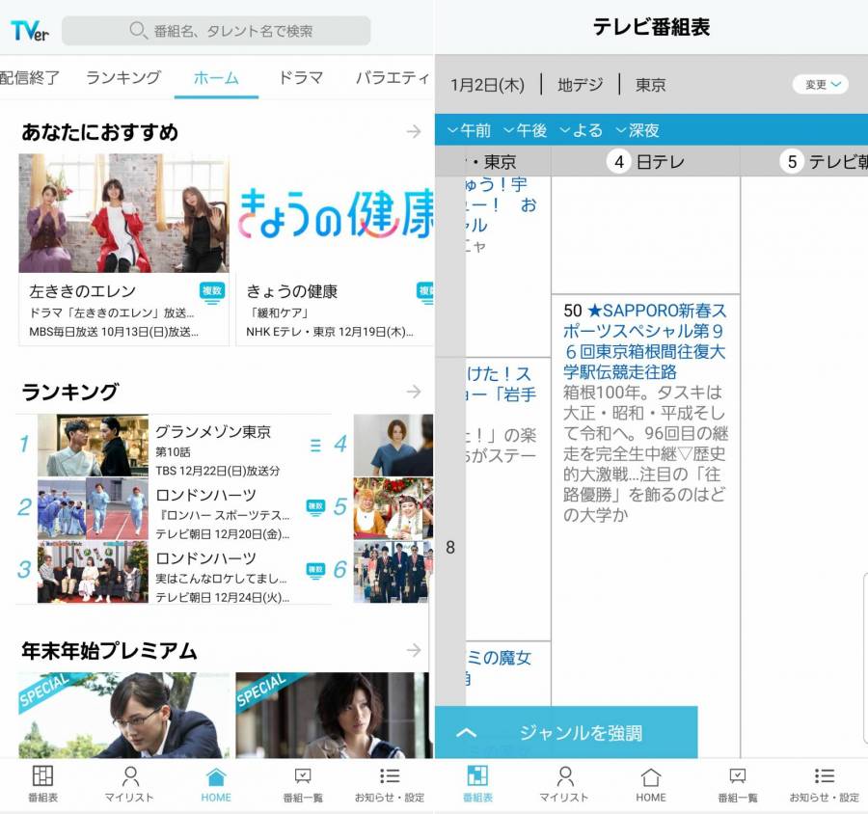Open the 年末年始プレミアム arrow
The width and height of the screenshot is (868, 814).
[x=414, y=649]
